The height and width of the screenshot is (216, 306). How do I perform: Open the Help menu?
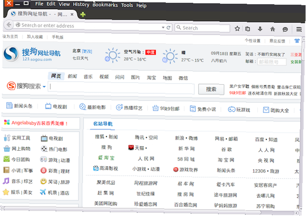[141, 5]
